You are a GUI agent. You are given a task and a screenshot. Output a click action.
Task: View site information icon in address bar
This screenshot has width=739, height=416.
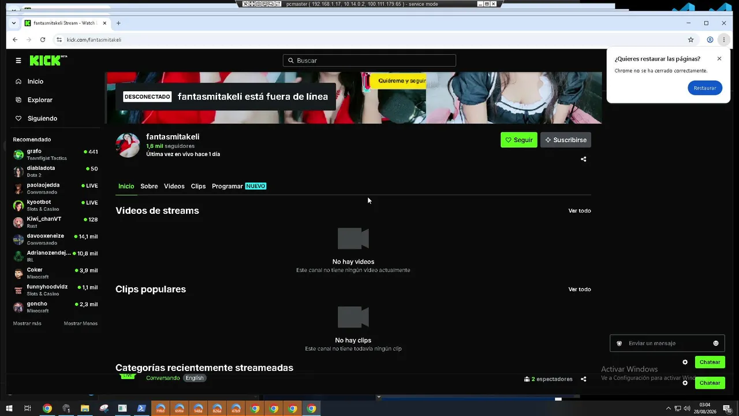(59, 40)
